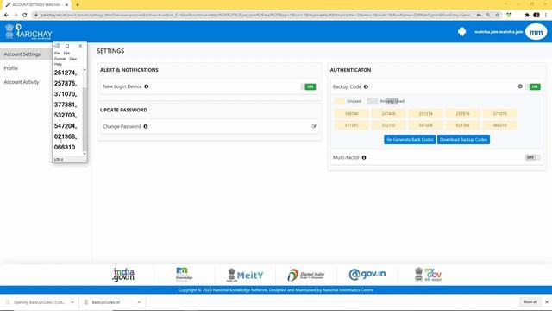Open the Notepad View menu
This screenshot has width=552, height=311.
click(72, 59)
